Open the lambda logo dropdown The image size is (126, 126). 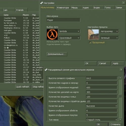pyautogui.click(x=70, y=31)
